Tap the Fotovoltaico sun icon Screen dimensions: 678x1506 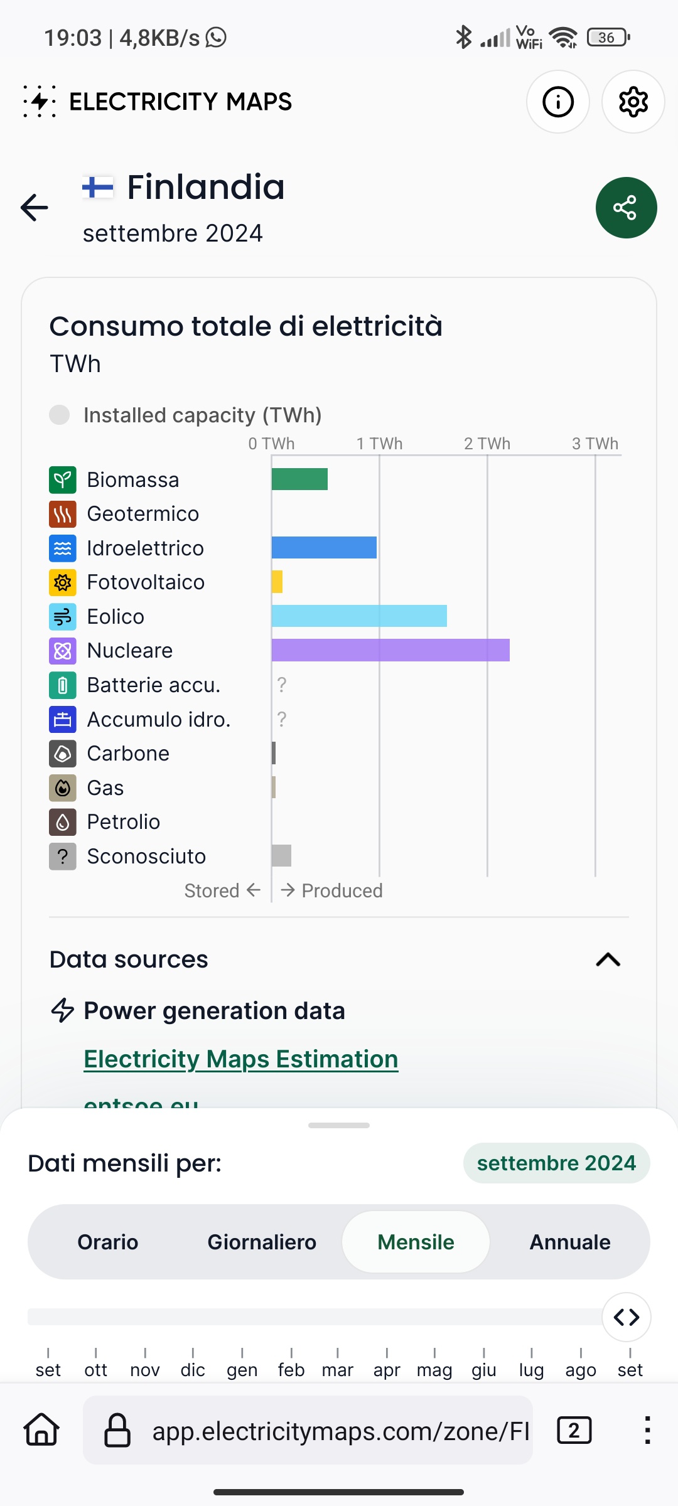click(x=63, y=582)
